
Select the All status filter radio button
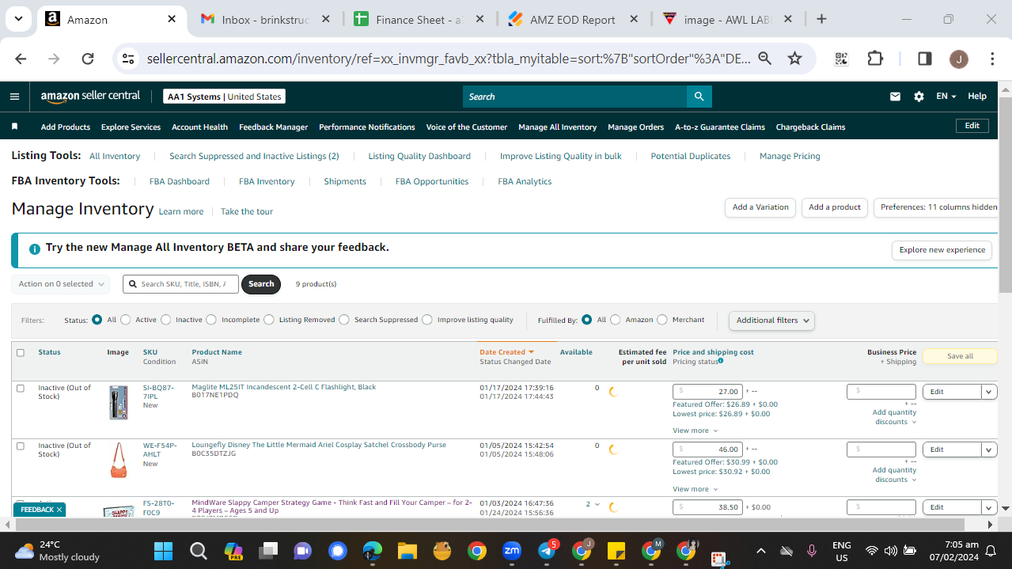(x=97, y=320)
